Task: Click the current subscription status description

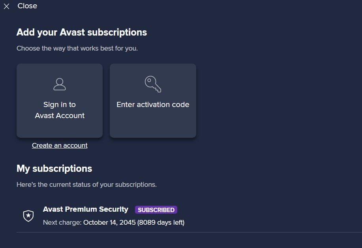Action: point(86,184)
